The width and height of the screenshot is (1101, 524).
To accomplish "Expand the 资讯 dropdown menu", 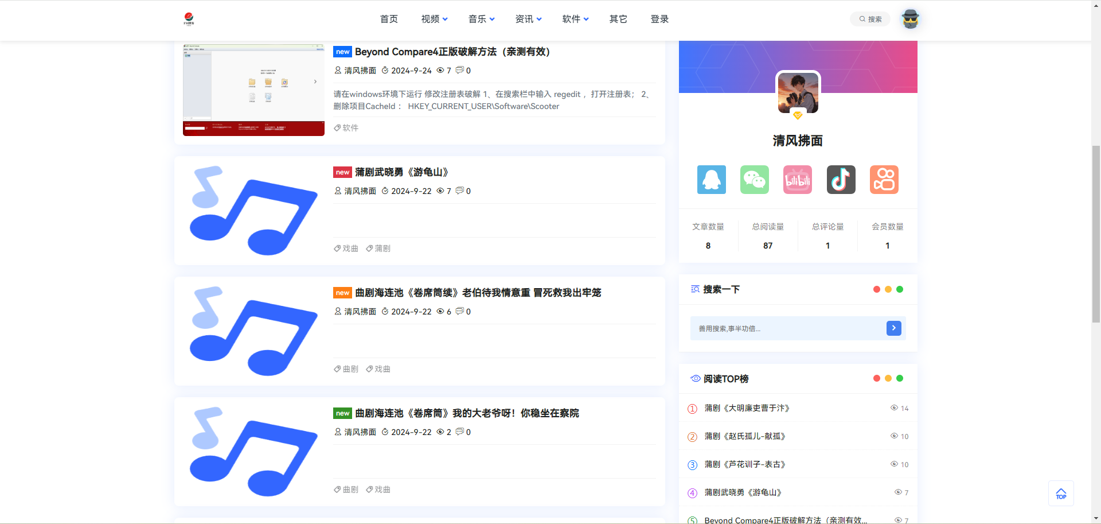I will pos(529,19).
